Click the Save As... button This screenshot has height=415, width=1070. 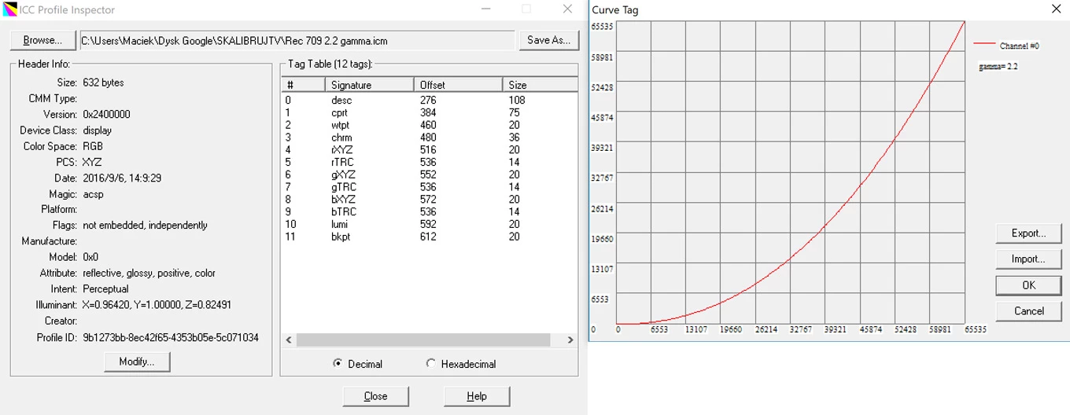pyautogui.click(x=548, y=40)
